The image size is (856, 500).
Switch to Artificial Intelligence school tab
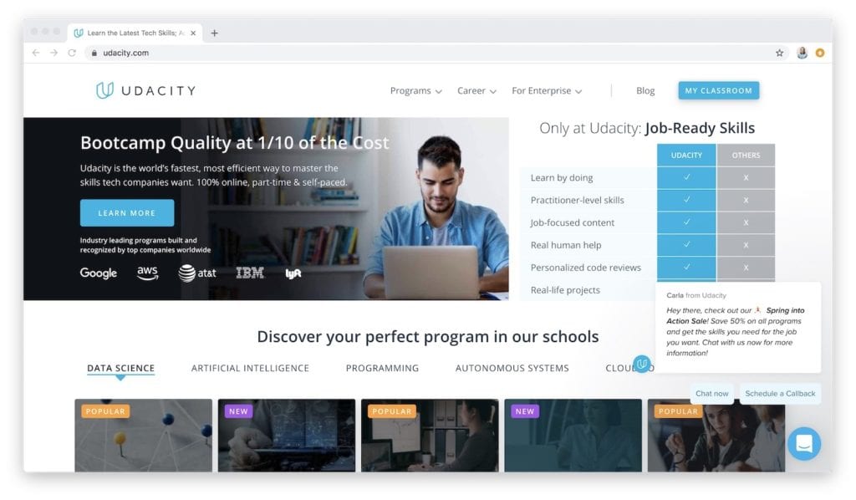pyautogui.click(x=250, y=368)
